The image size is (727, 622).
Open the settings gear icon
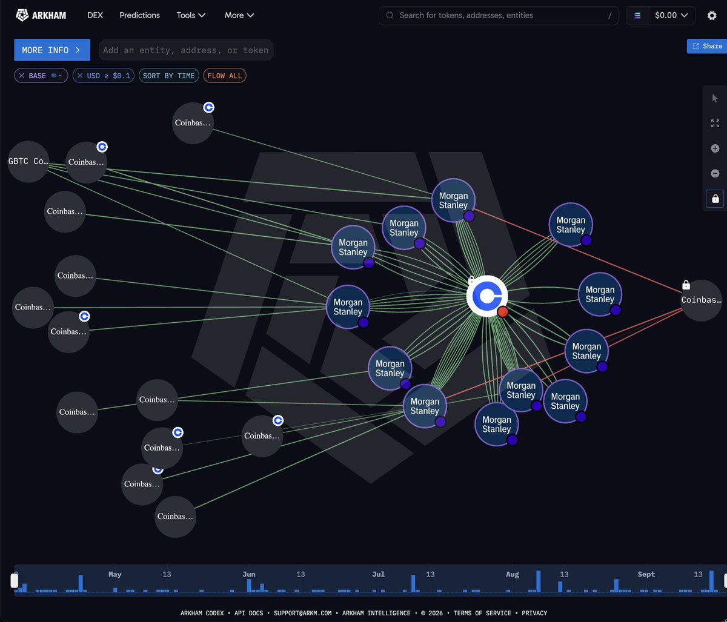tap(712, 15)
